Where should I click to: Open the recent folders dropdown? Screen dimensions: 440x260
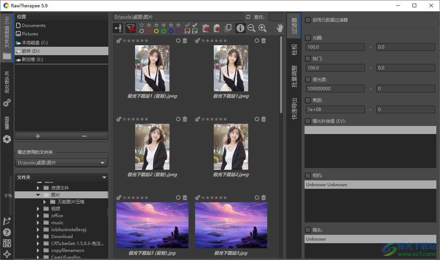pyautogui.click(x=61, y=163)
